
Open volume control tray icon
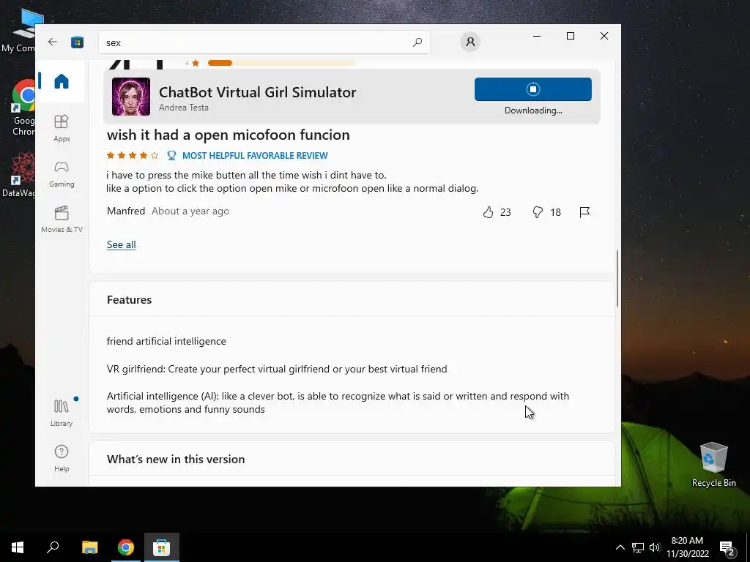point(655,547)
